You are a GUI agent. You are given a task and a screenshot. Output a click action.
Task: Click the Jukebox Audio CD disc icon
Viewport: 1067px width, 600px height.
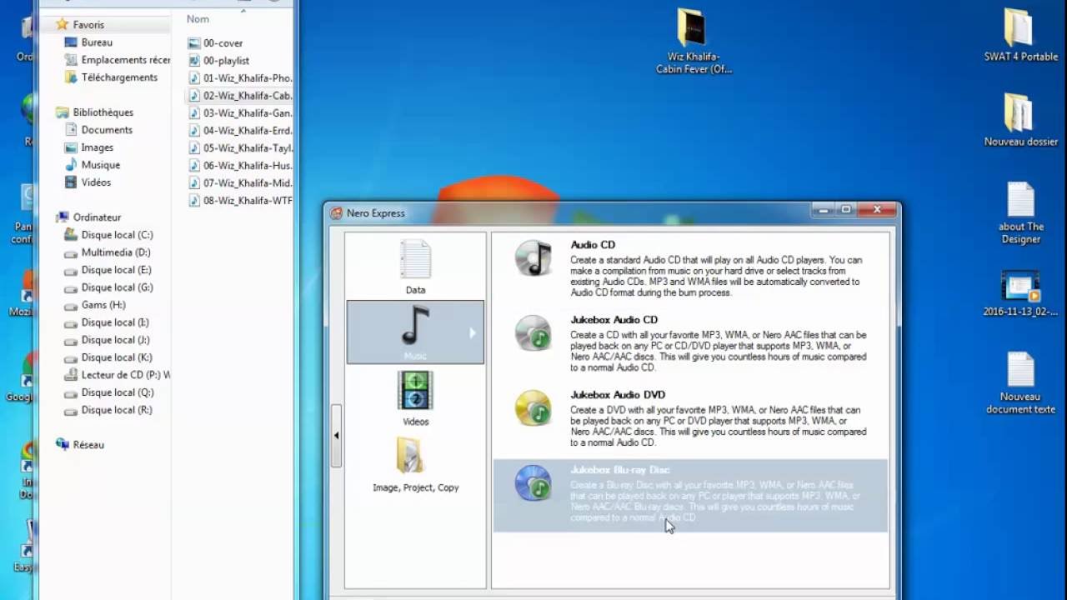tap(533, 332)
